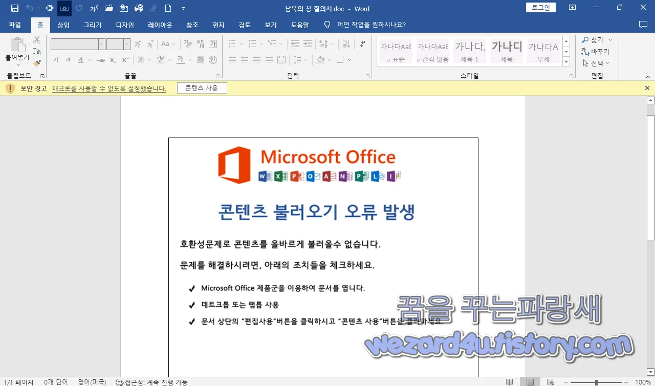Screen dimensions: 655x386
Task: Click the Comments speech bubble icon
Action: point(643,25)
